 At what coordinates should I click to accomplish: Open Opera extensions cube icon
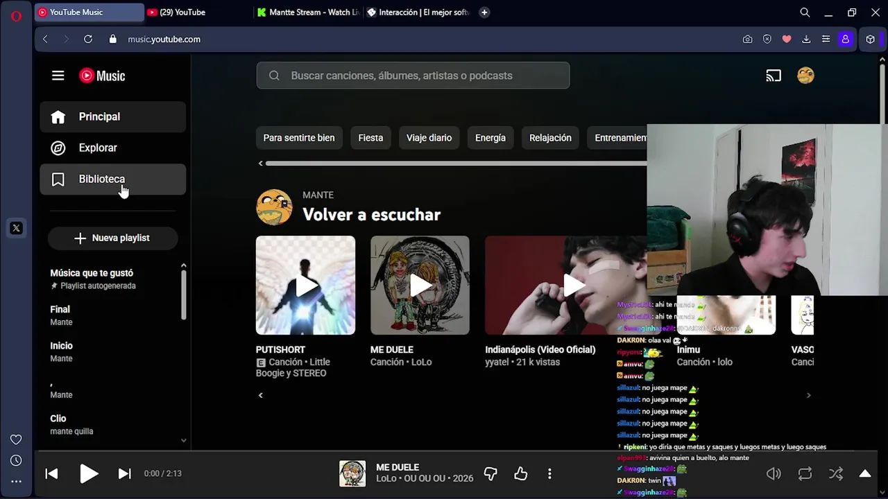pos(870,40)
